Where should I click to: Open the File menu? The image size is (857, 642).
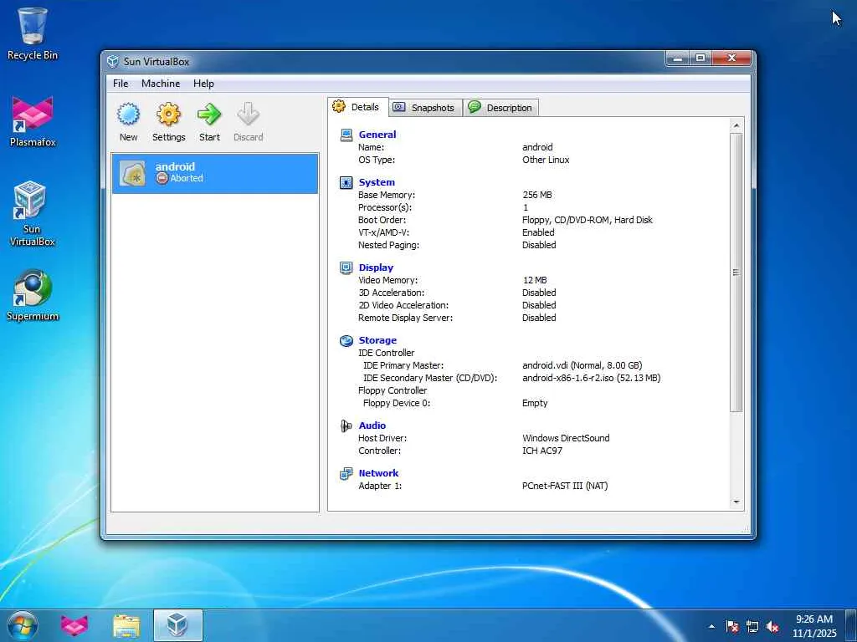[121, 84]
